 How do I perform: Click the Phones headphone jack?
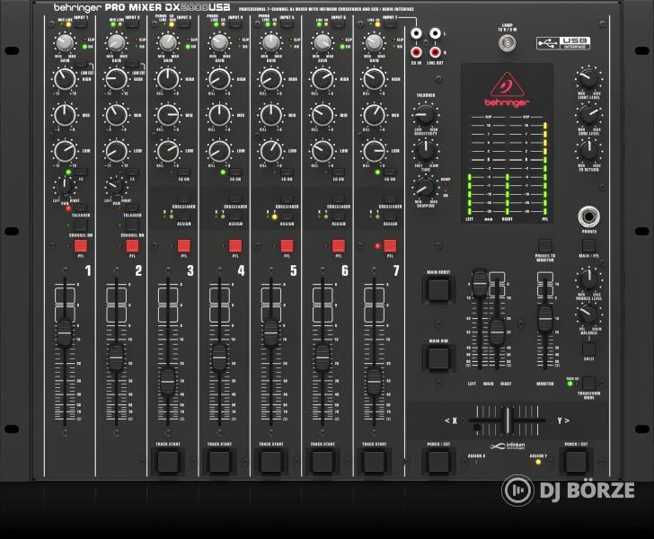point(589,216)
